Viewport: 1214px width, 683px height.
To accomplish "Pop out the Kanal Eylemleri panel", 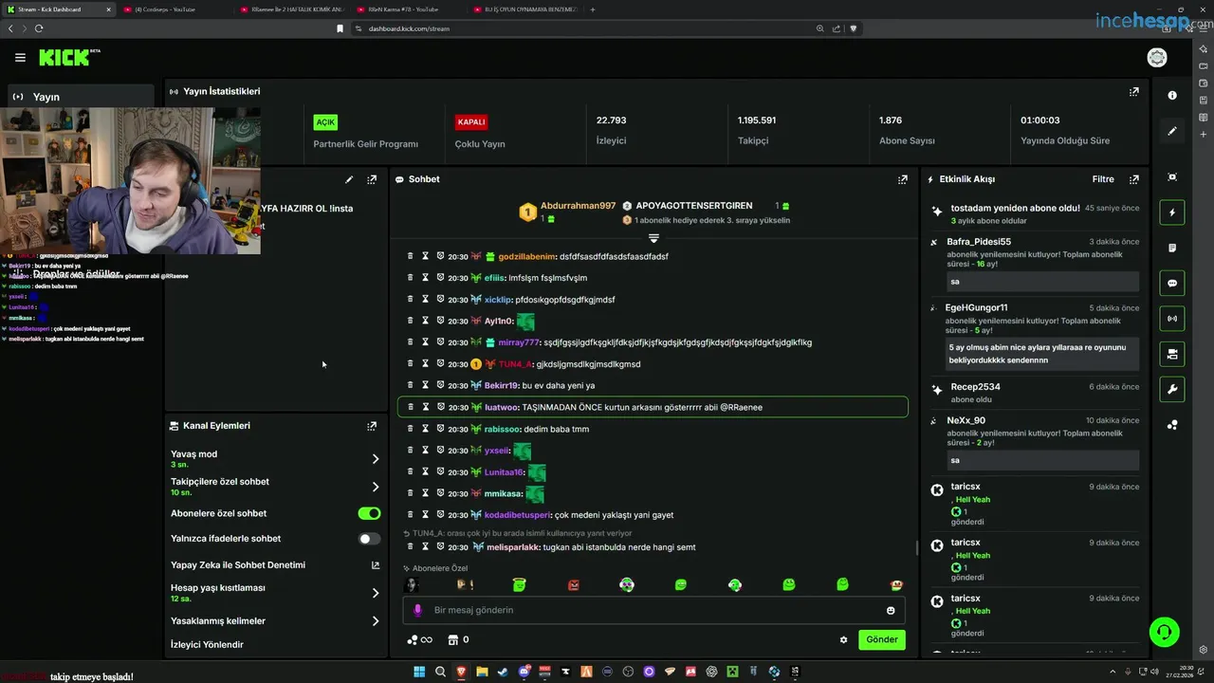I will pos(372,426).
